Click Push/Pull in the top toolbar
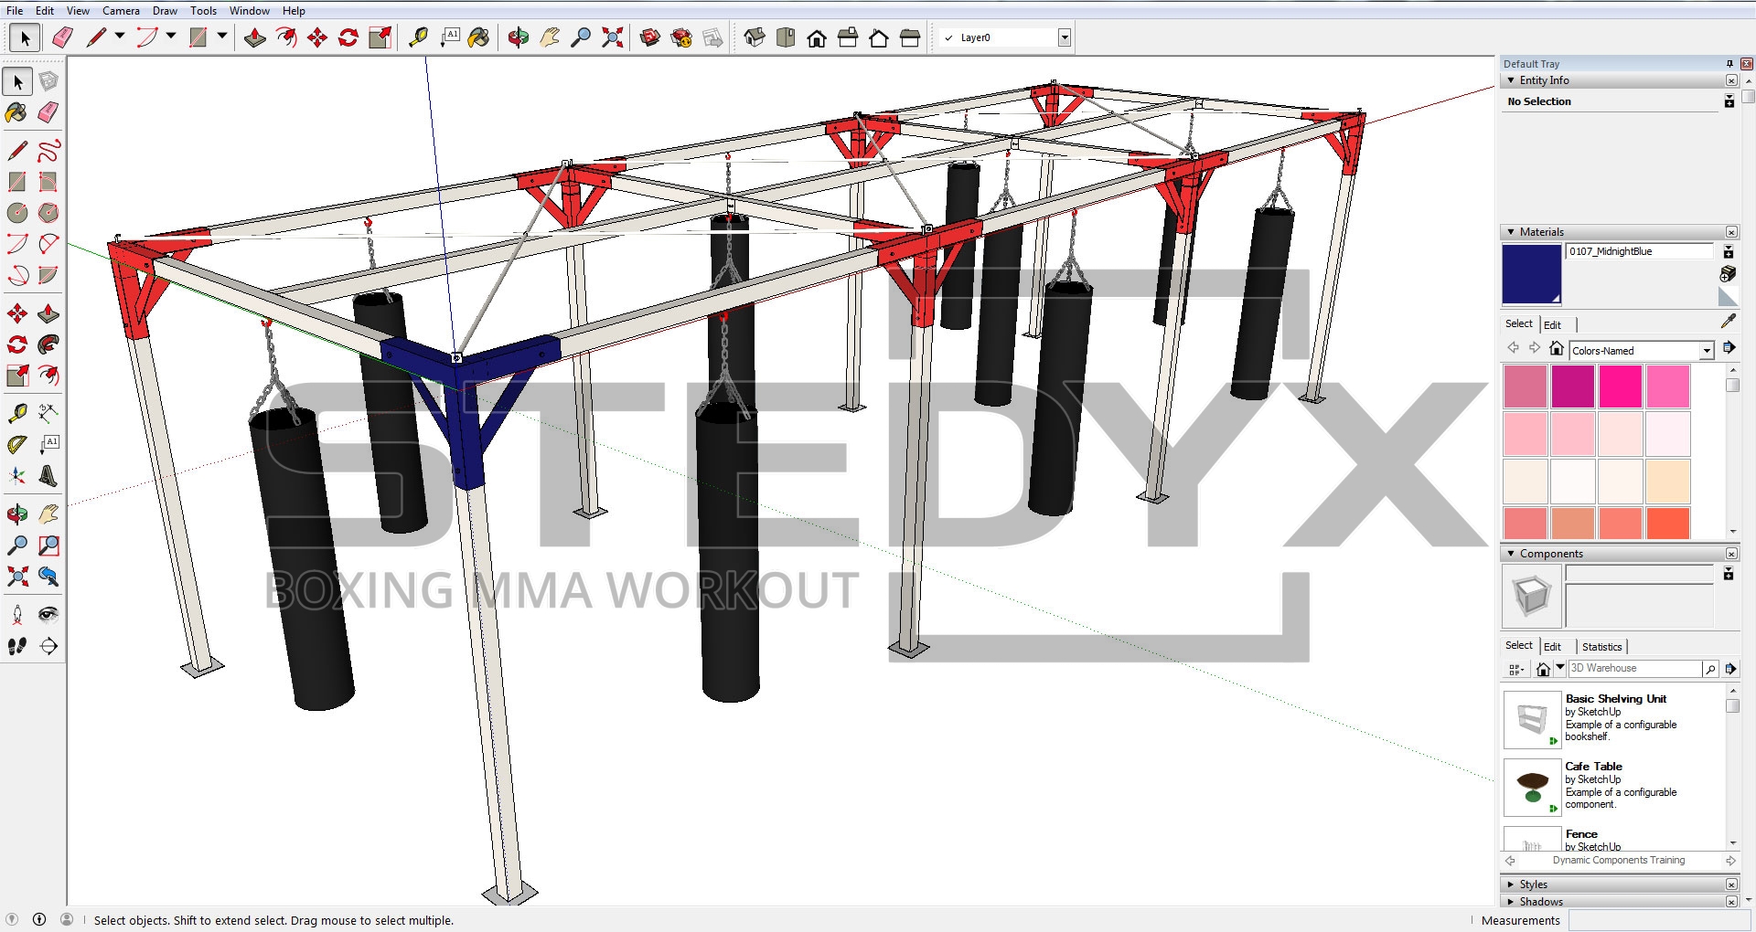 (x=255, y=37)
